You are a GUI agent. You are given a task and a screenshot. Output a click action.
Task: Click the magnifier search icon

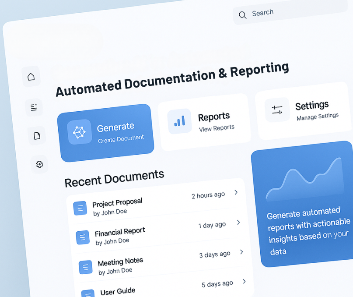coord(242,15)
